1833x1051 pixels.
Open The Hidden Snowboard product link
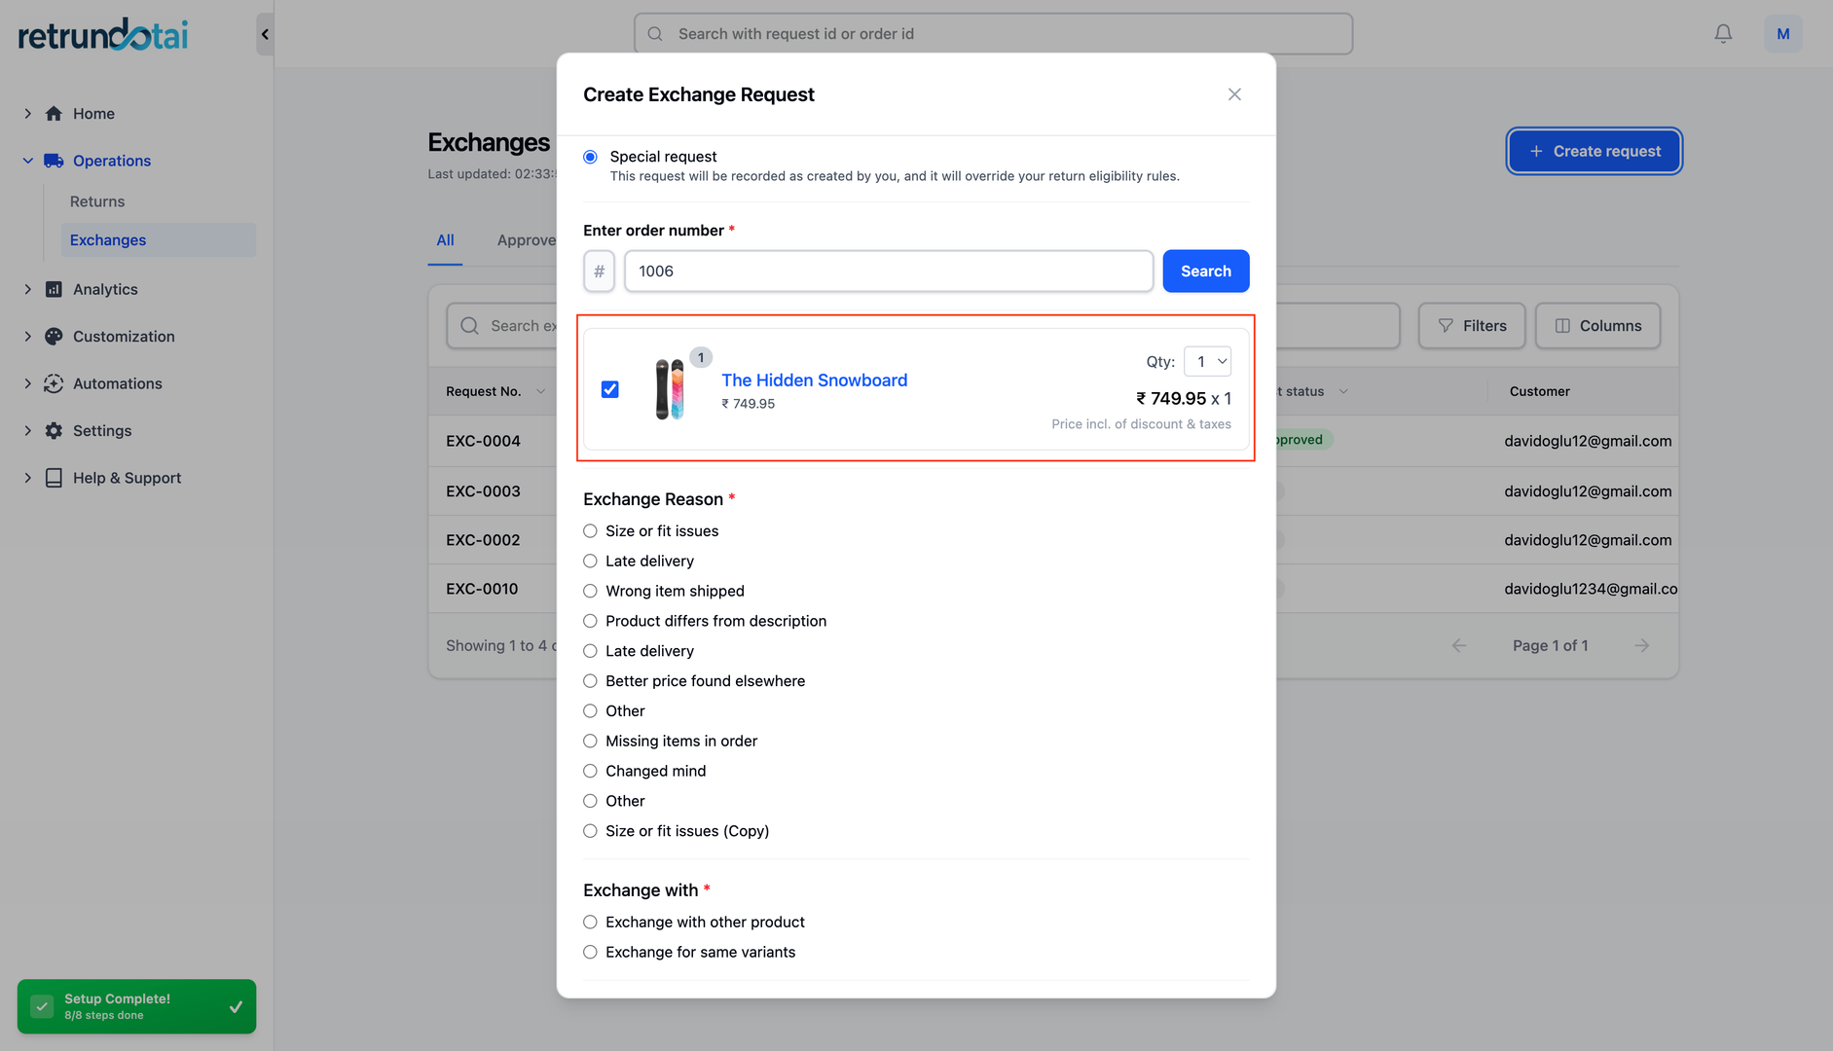tap(814, 381)
